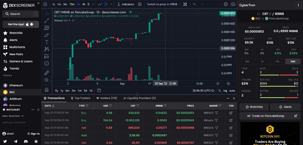Open Gainers & Losers in sidebar
The image size is (303, 145).
[21, 61]
